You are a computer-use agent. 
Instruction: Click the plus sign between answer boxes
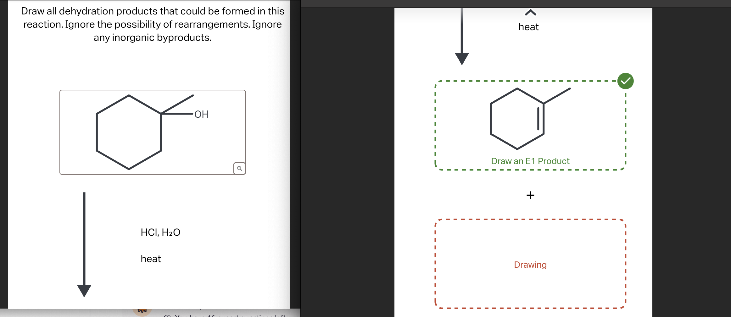pyautogui.click(x=530, y=195)
